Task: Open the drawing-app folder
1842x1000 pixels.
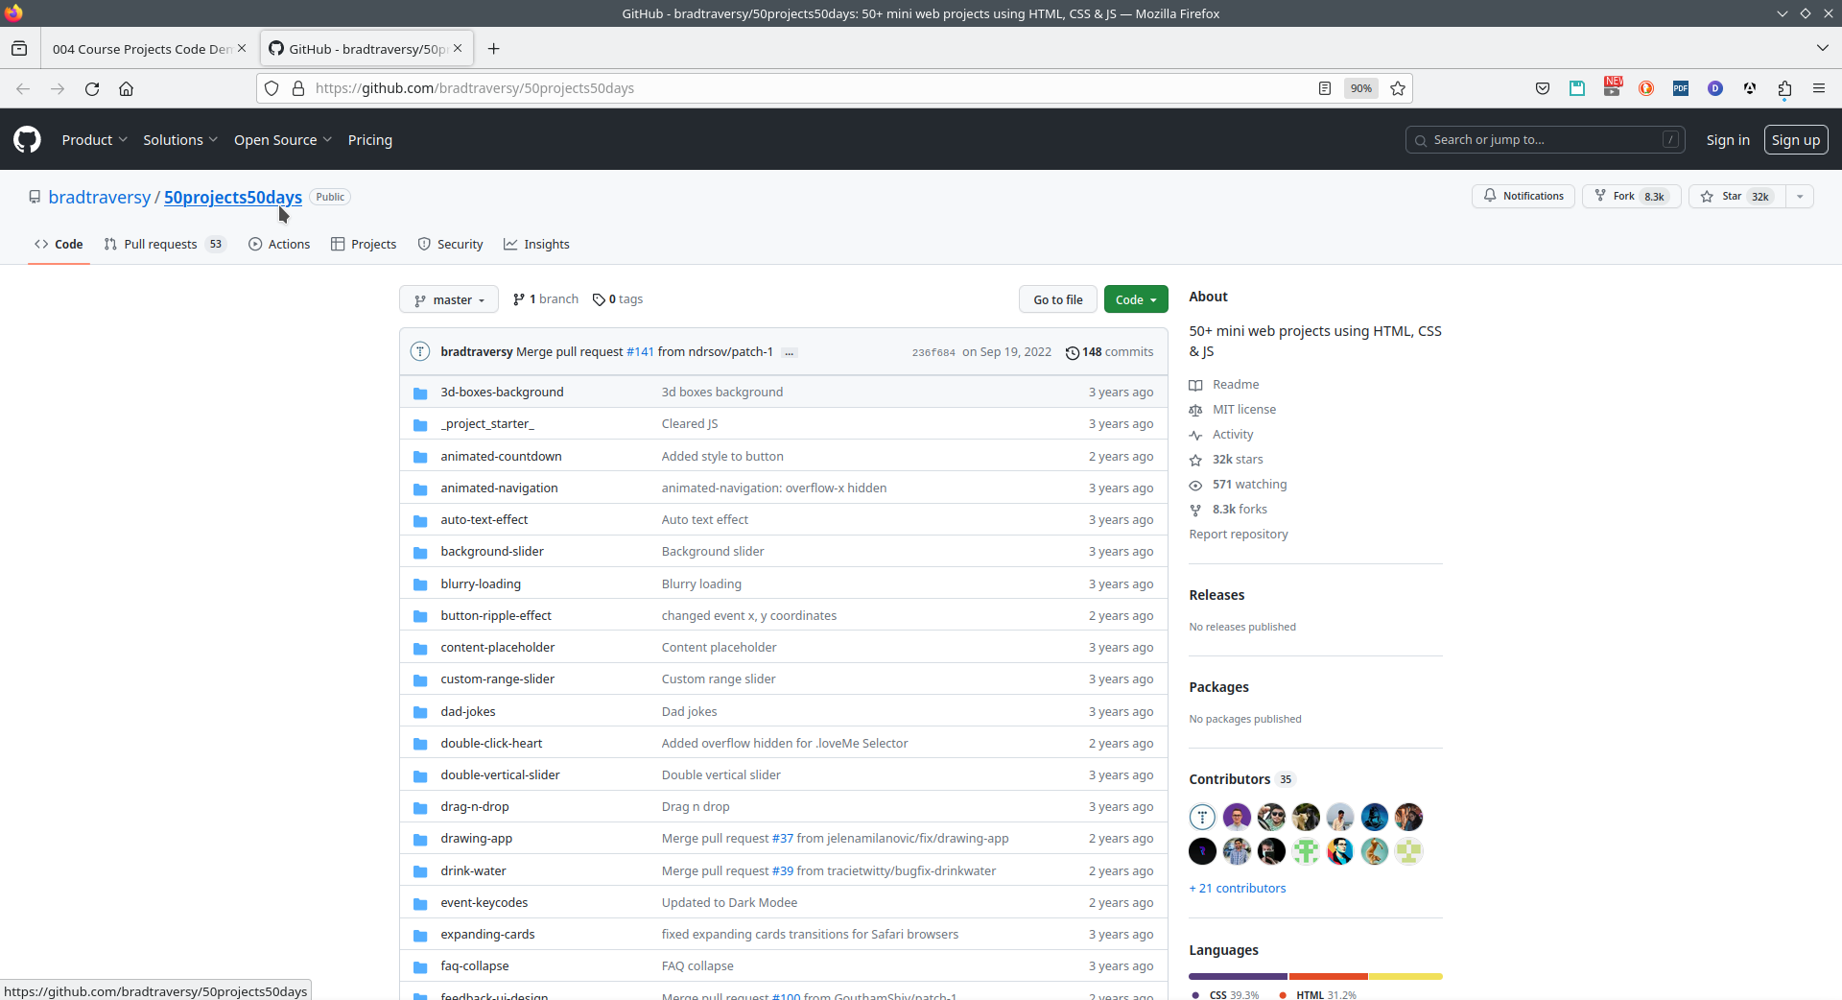Action: (476, 839)
